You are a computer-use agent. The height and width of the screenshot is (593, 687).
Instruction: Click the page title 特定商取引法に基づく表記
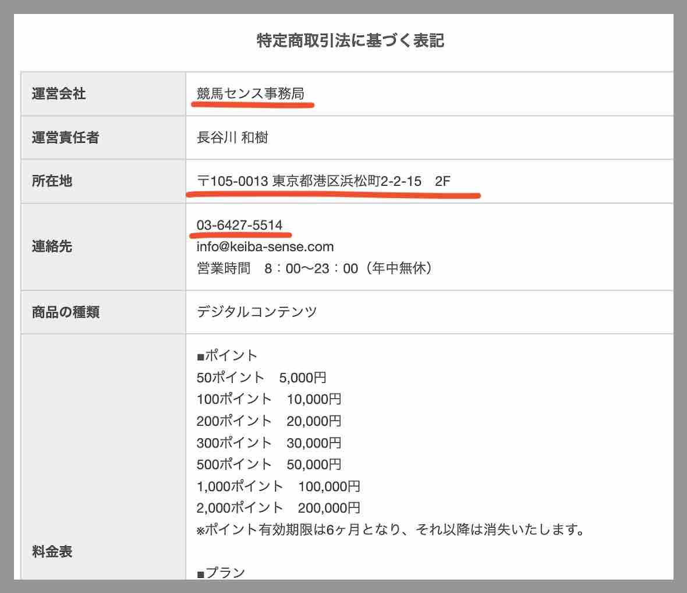(x=350, y=41)
